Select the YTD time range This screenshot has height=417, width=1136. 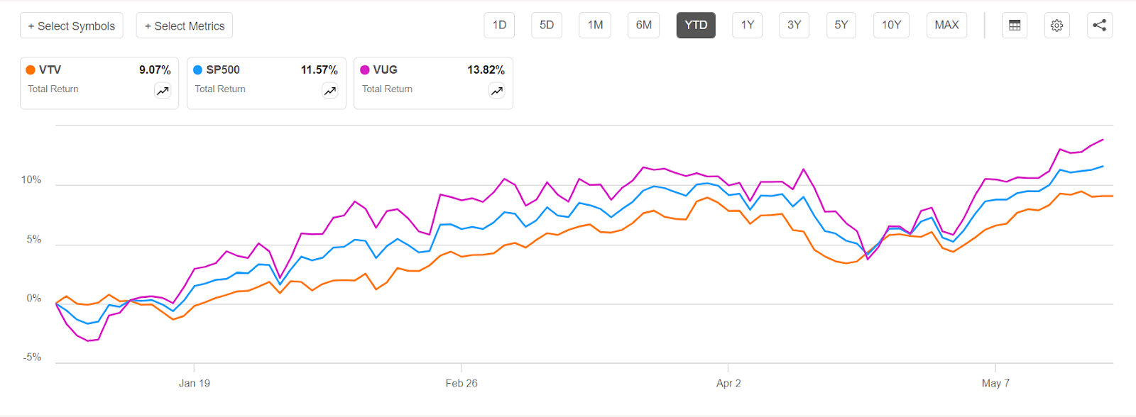click(x=696, y=25)
